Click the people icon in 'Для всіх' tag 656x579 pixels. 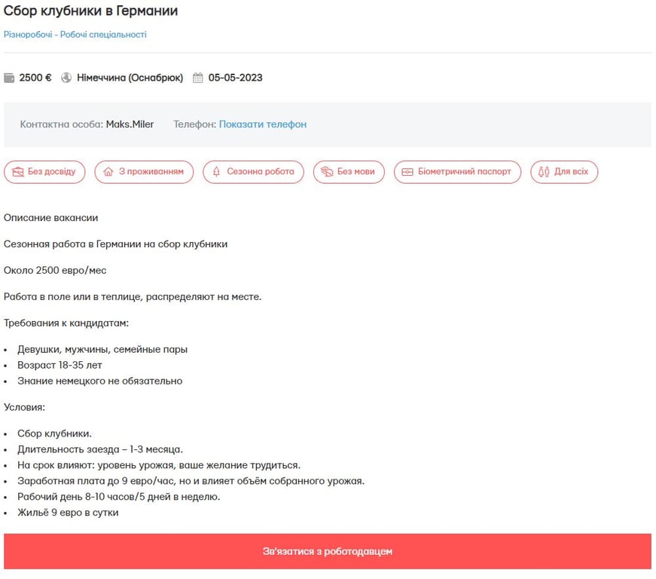(544, 172)
